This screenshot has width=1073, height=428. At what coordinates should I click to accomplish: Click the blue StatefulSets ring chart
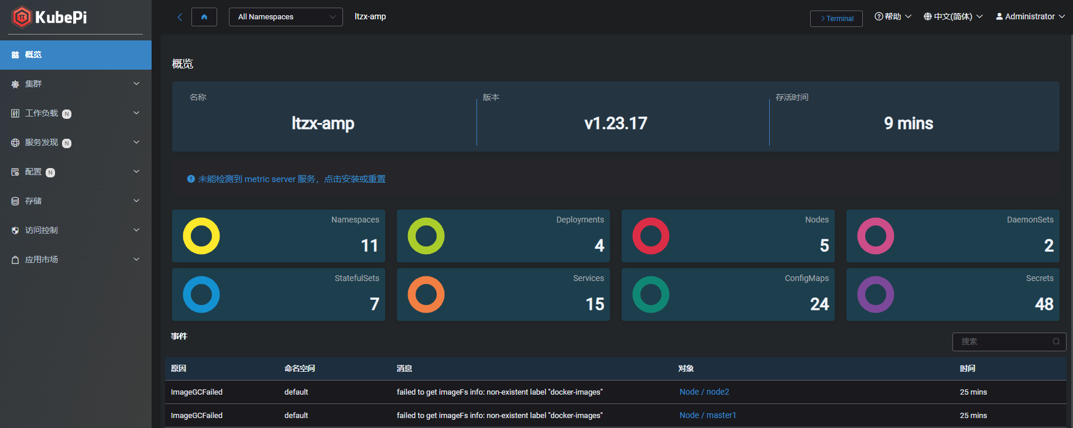coord(201,295)
